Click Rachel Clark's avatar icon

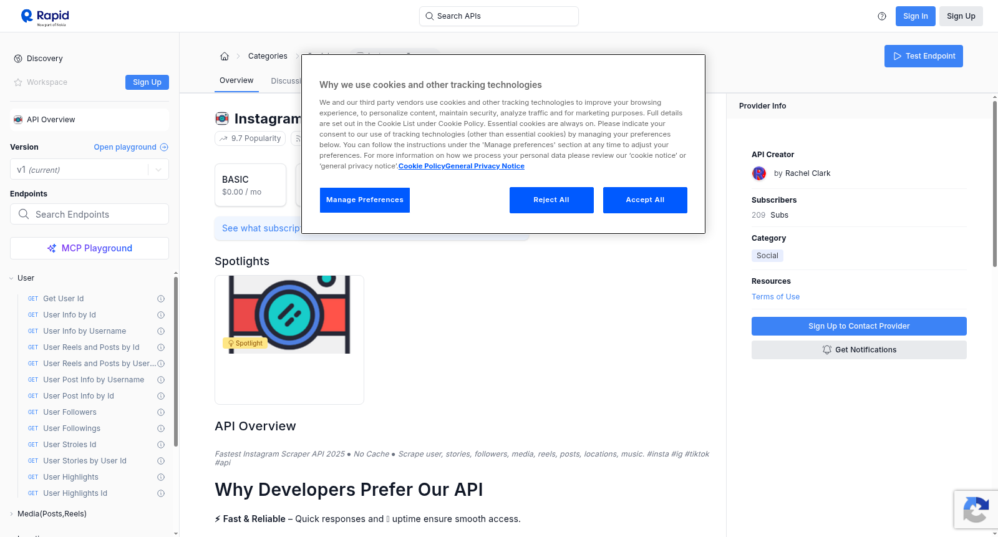(x=759, y=173)
